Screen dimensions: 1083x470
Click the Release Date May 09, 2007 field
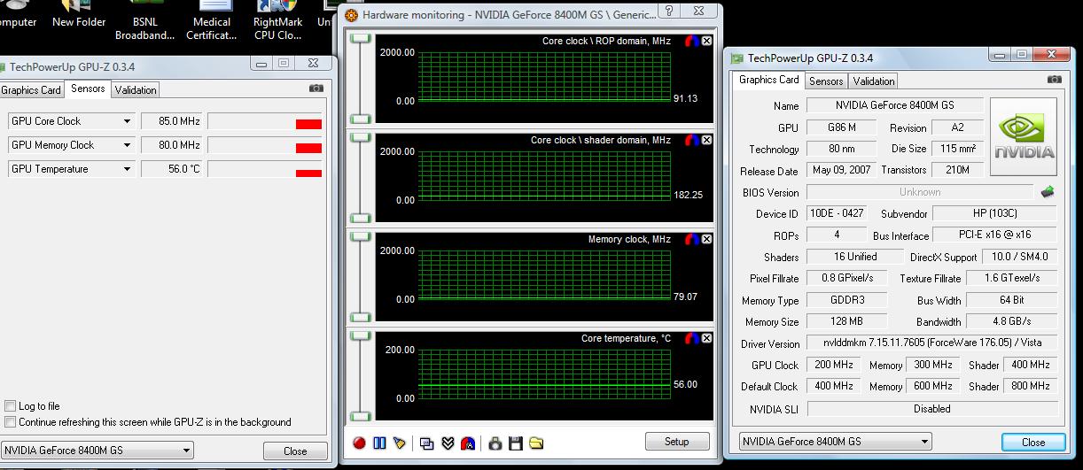pos(841,170)
